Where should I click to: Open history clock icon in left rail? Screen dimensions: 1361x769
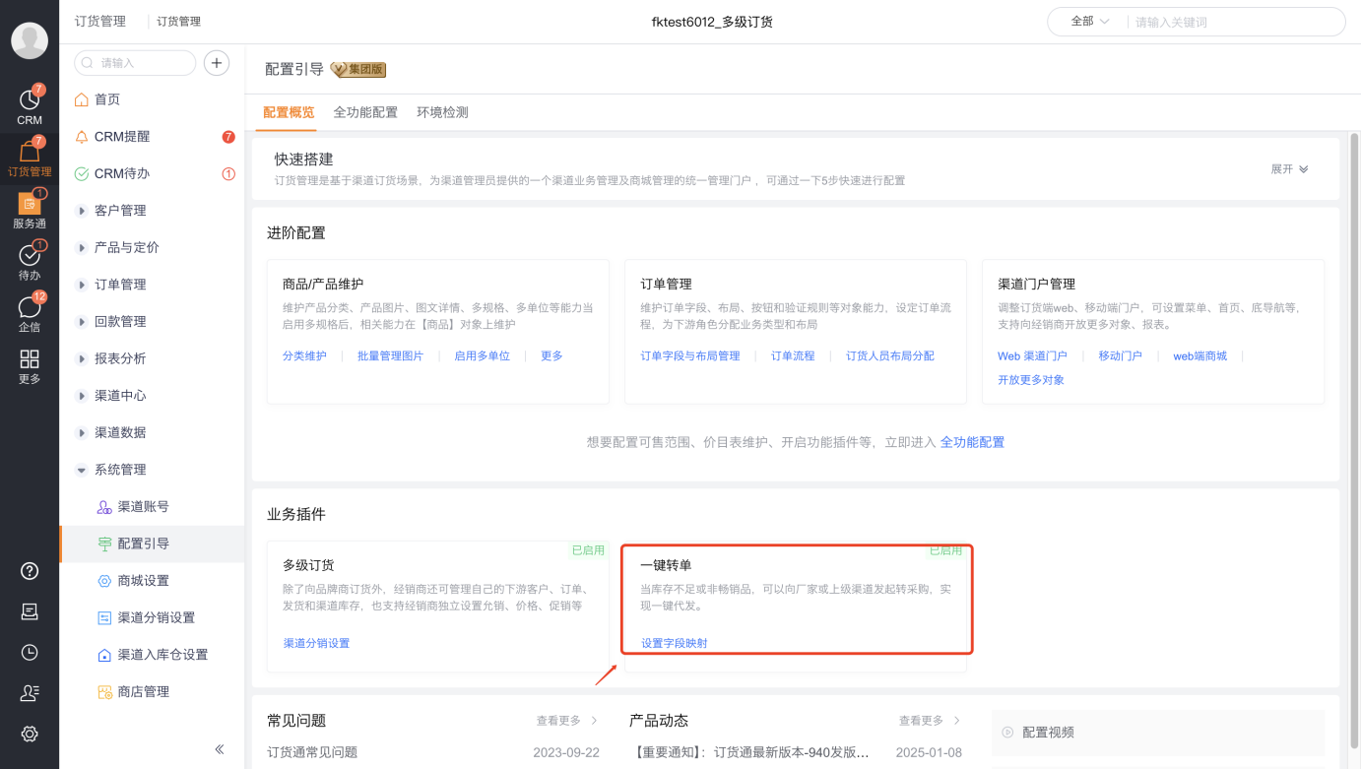[x=30, y=652]
